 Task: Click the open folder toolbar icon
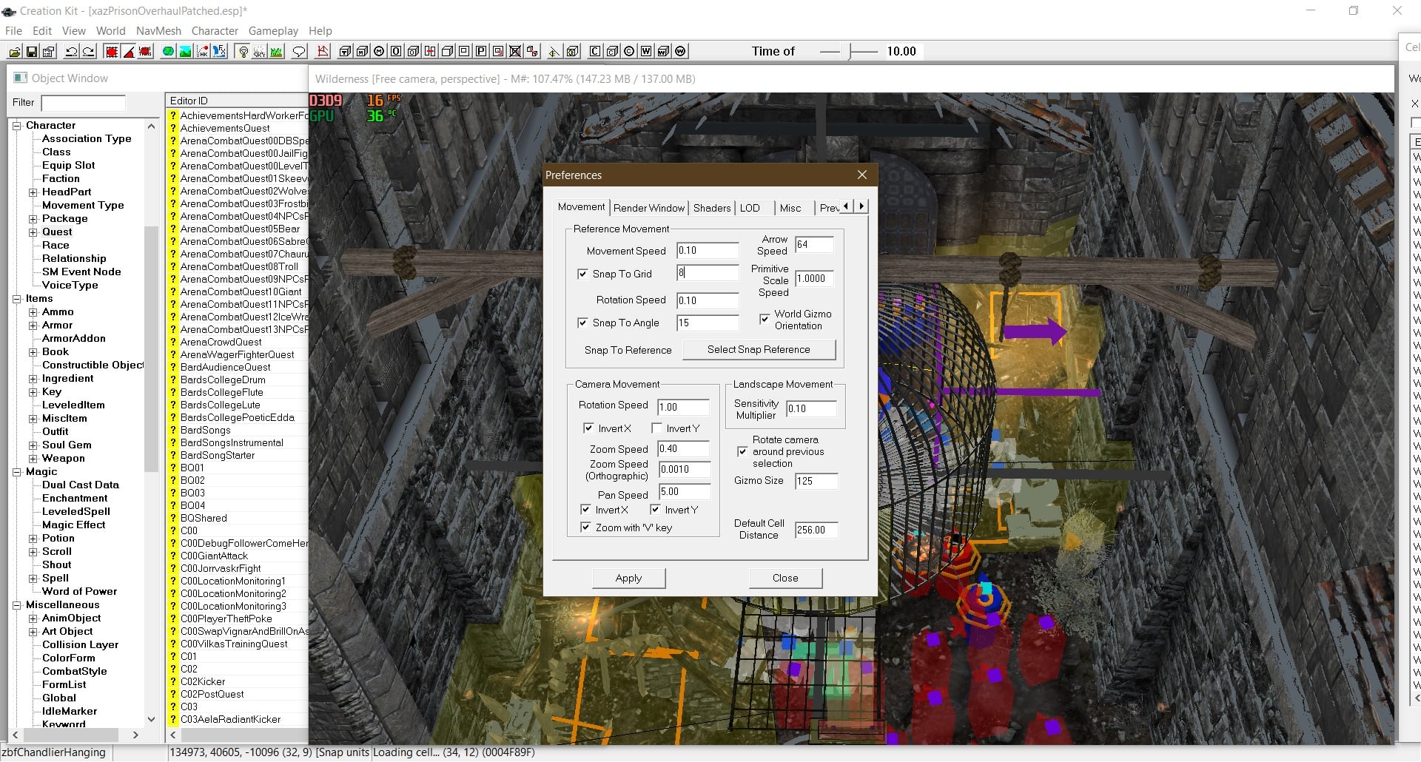point(15,51)
